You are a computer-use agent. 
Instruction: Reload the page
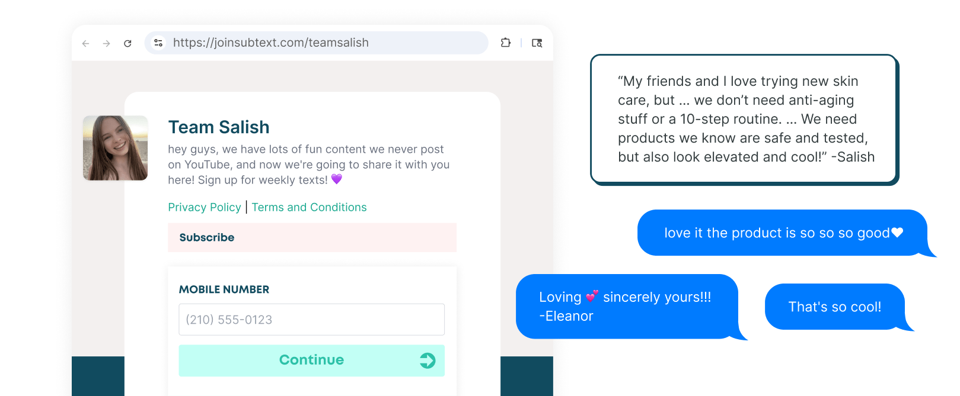click(x=127, y=43)
